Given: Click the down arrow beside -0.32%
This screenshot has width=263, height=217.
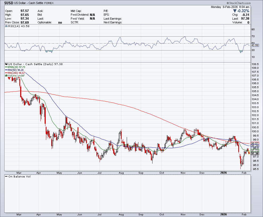Looking at the screenshot, I should click(235, 11).
